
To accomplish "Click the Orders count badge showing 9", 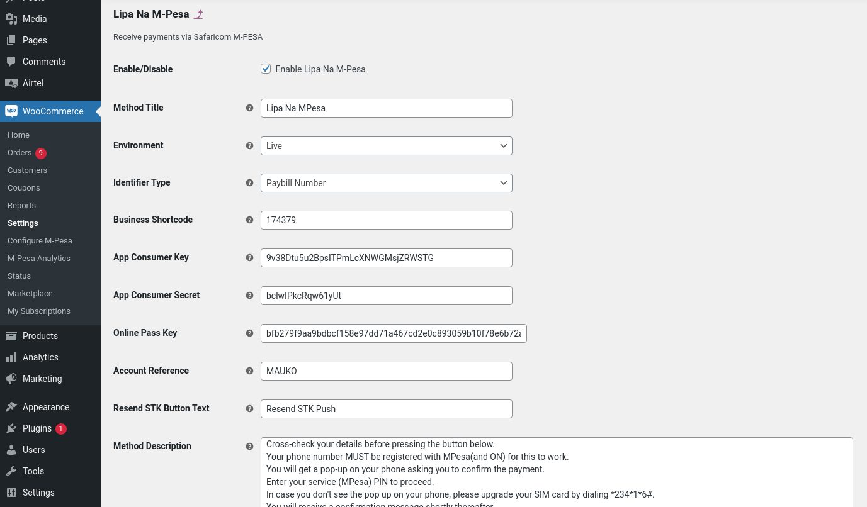I will point(41,153).
